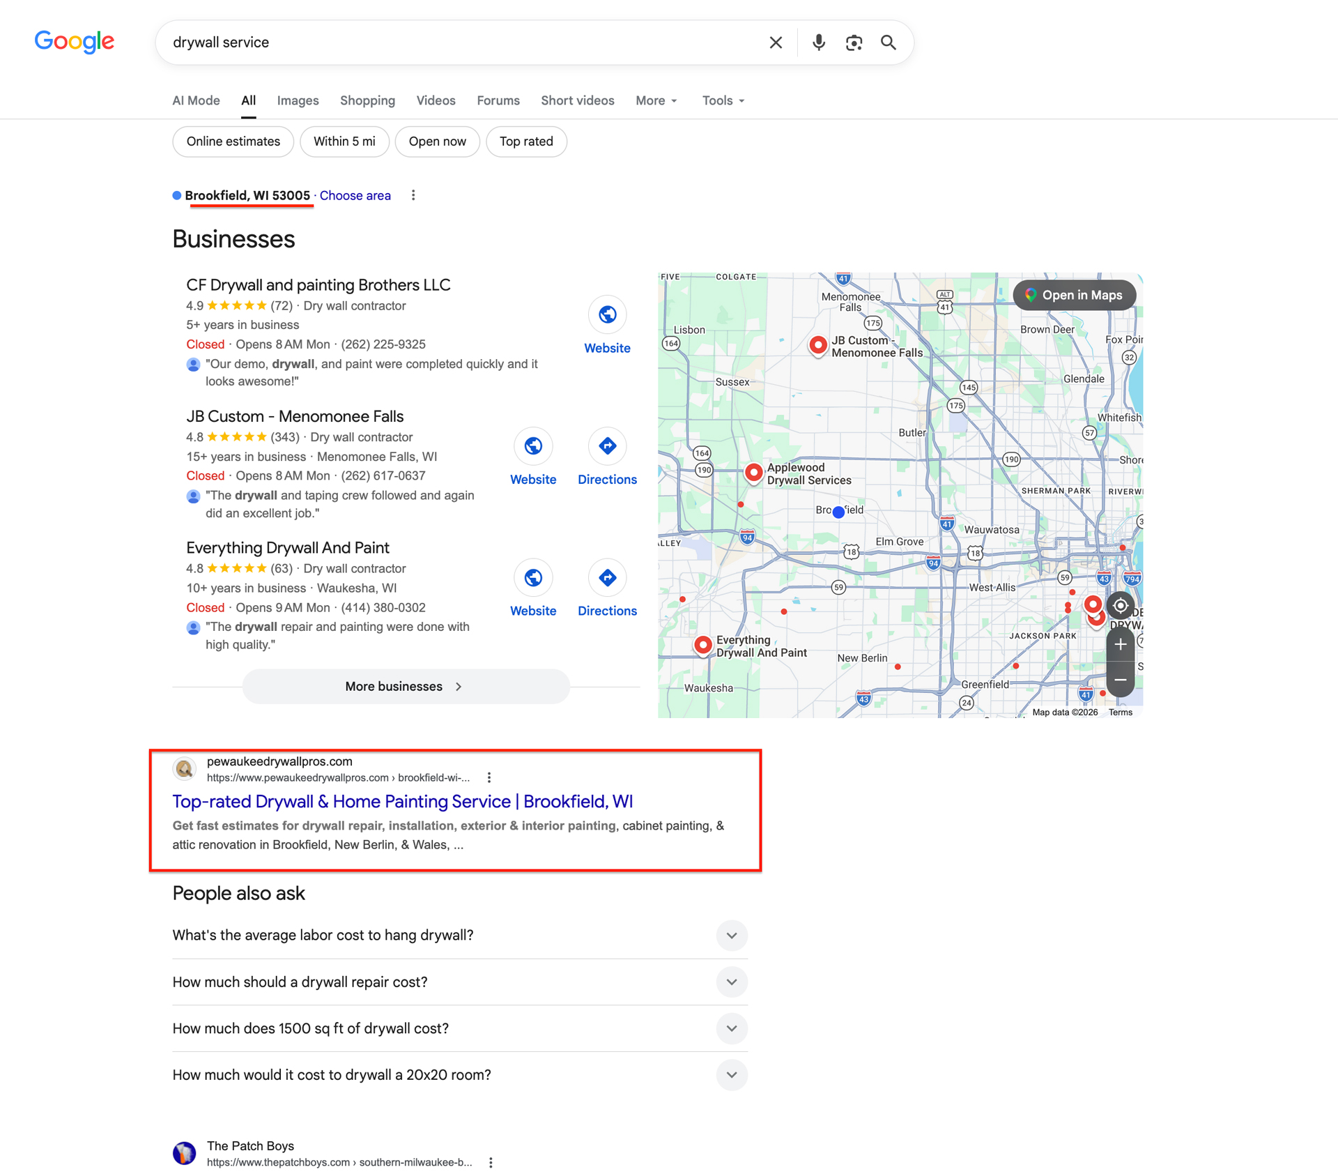Open JB Custom Menomonee Falls website icon
The width and height of the screenshot is (1338, 1174).
(x=533, y=446)
